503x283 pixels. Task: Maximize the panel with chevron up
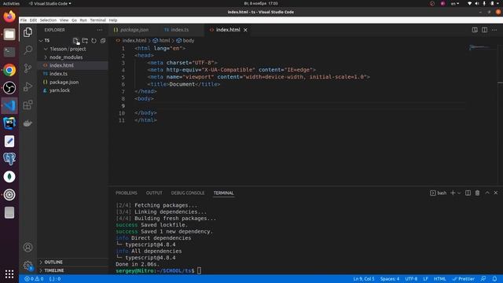tap(487, 193)
